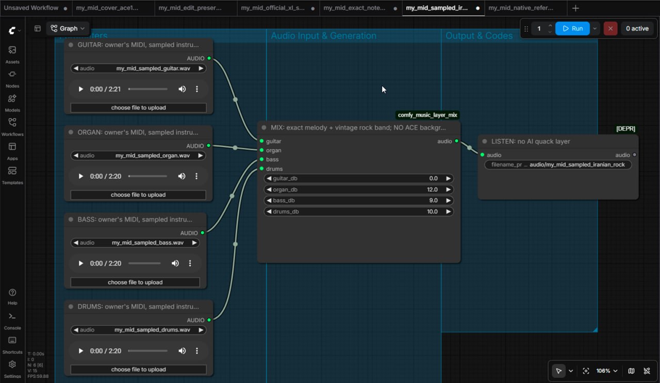
Task: Collapse the DRUMS node via its dot
Action: tap(71, 306)
